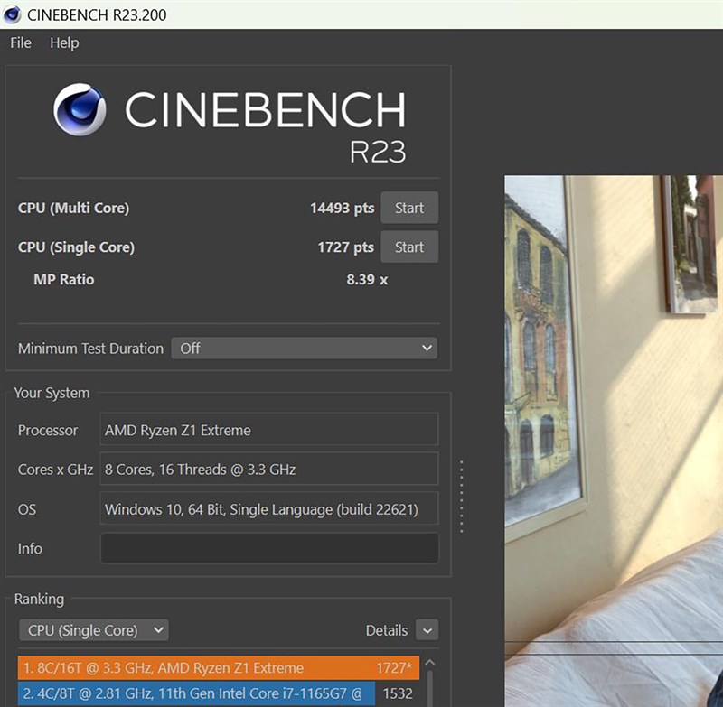The height and width of the screenshot is (707, 723).
Task: Start the CPU (Single Core) benchmark
Action: [409, 247]
